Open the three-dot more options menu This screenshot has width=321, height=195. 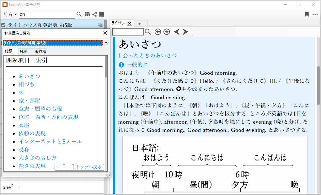[x=315, y=14]
